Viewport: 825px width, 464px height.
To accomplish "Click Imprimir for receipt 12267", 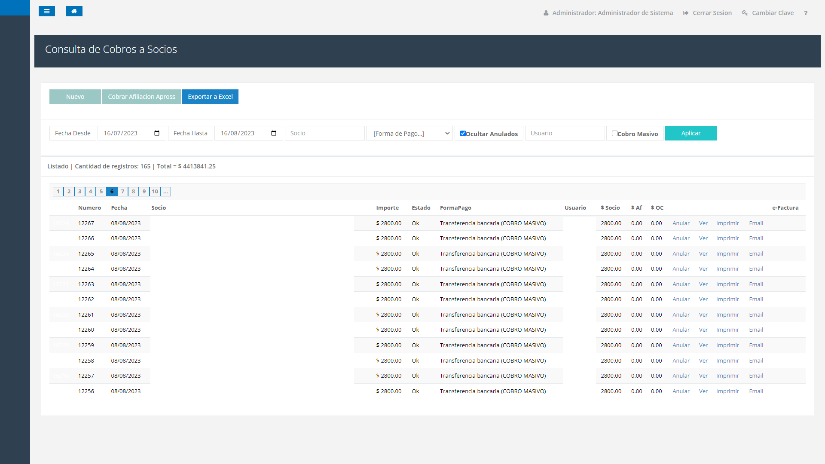I will [x=727, y=223].
